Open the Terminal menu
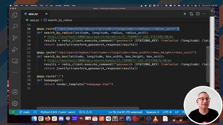The width and height of the screenshot is (223, 125). pyautogui.click(x=58, y=6)
